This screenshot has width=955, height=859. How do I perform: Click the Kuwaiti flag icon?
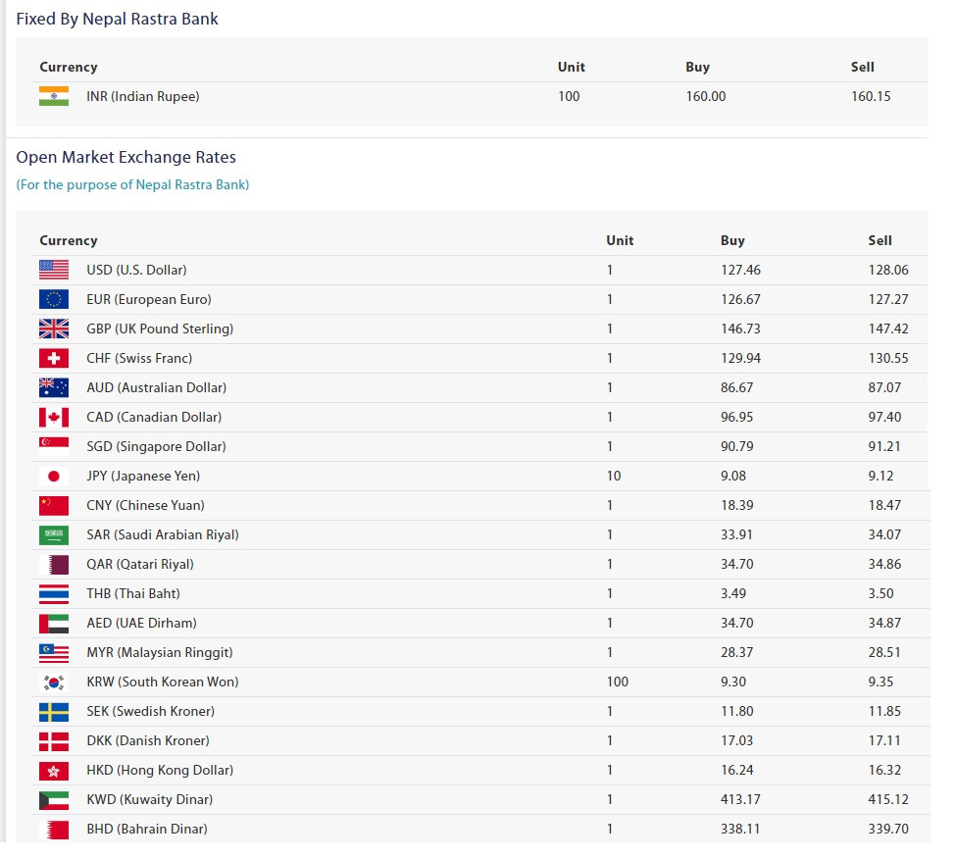(x=54, y=800)
